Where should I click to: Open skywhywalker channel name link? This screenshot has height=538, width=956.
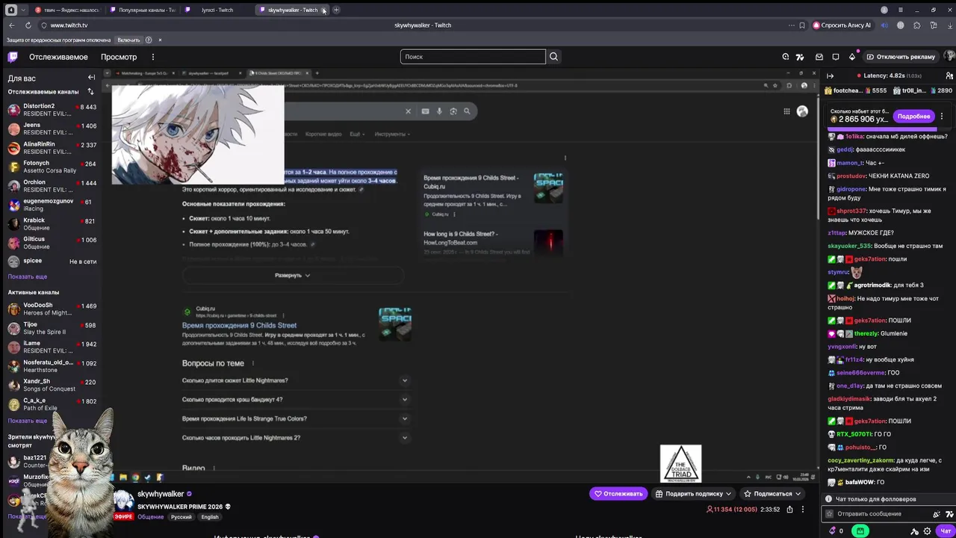point(161,494)
